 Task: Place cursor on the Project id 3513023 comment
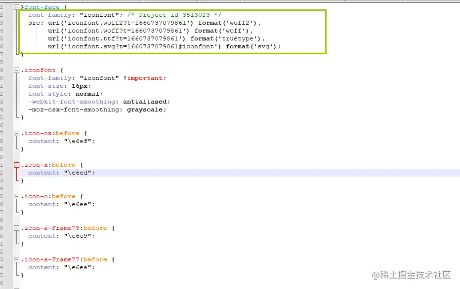tap(174, 15)
